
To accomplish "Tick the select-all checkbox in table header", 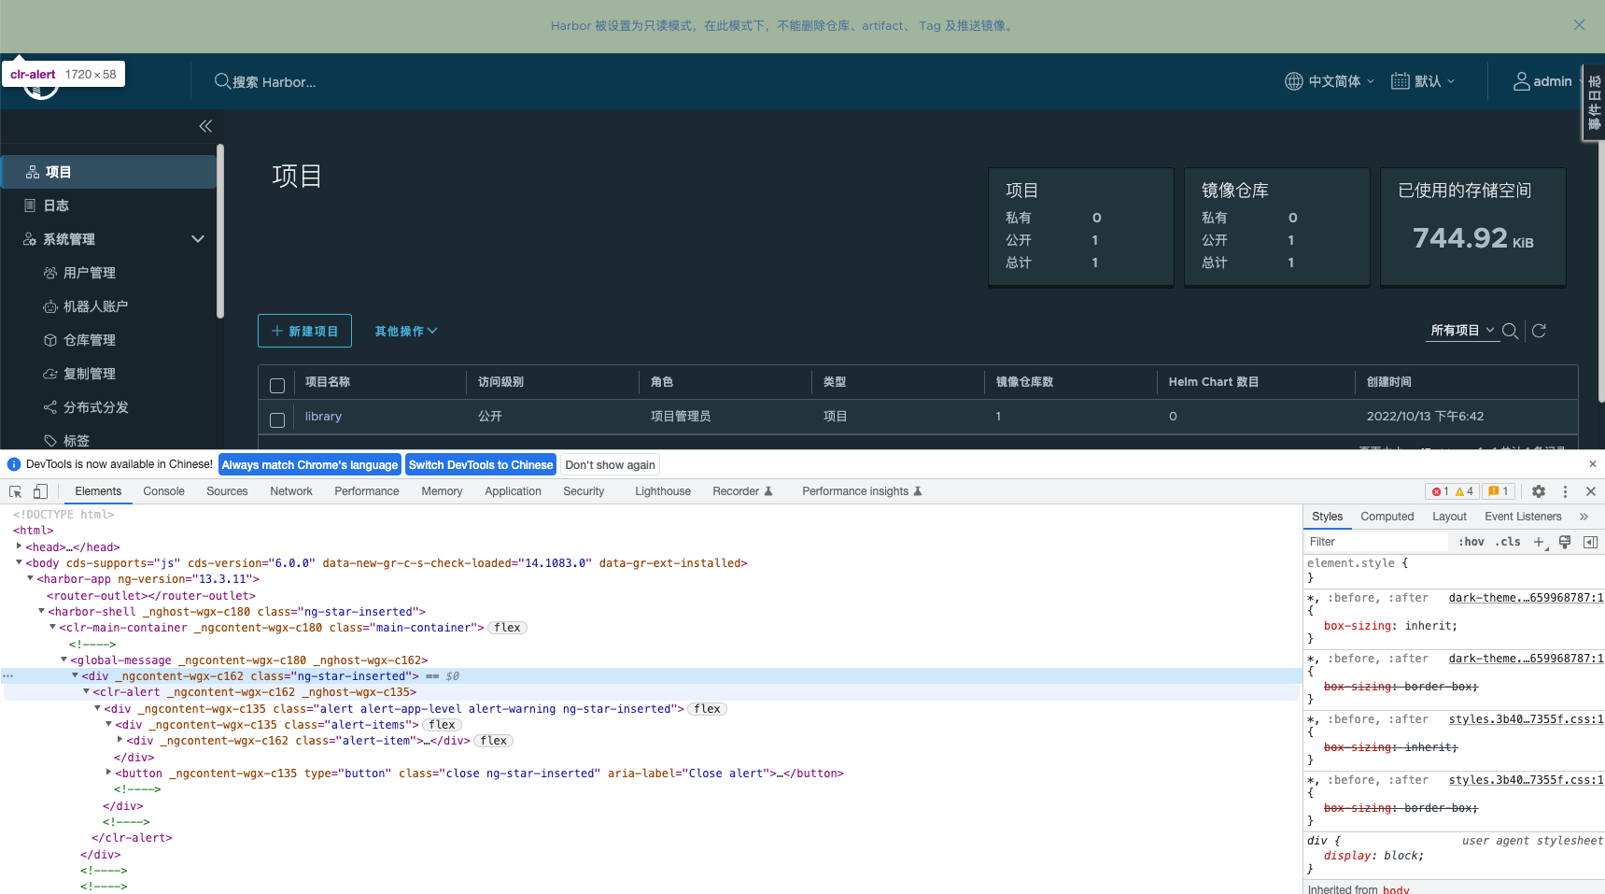I will tap(277, 386).
